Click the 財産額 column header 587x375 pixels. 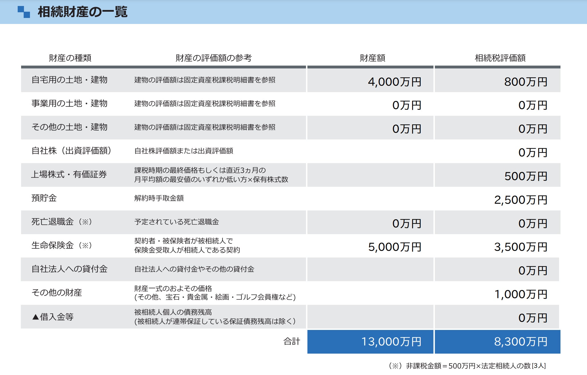click(x=372, y=58)
